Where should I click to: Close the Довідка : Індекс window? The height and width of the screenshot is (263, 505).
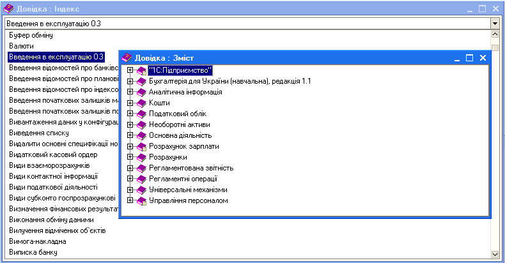495,9
